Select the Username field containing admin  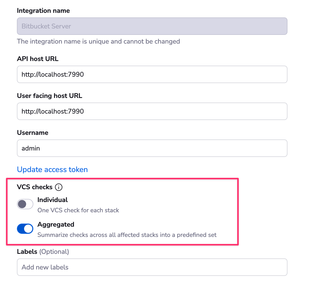pyautogui.click(x=152, y=148)
